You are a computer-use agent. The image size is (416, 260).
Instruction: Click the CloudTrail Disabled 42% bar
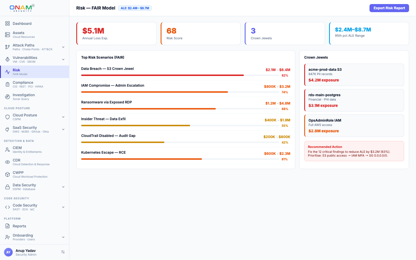coord(180,142)
